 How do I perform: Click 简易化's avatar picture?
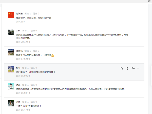(11, 52)
